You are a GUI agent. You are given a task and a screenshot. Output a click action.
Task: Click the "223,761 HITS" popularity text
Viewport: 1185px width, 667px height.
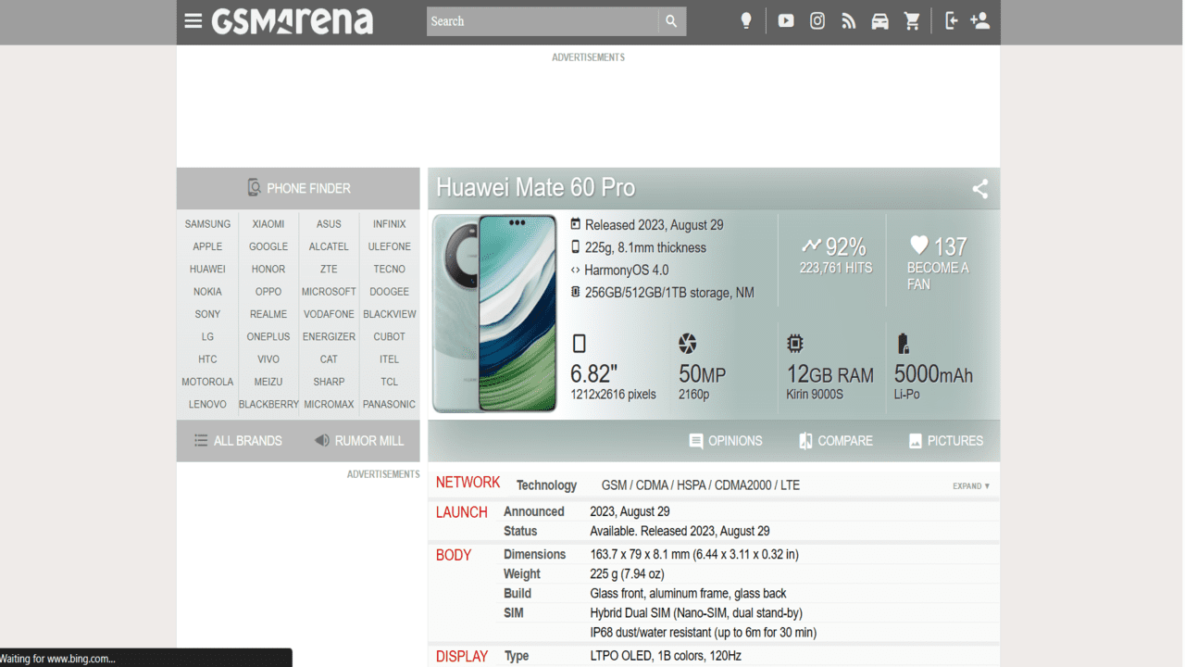click(x=836, y=268)
